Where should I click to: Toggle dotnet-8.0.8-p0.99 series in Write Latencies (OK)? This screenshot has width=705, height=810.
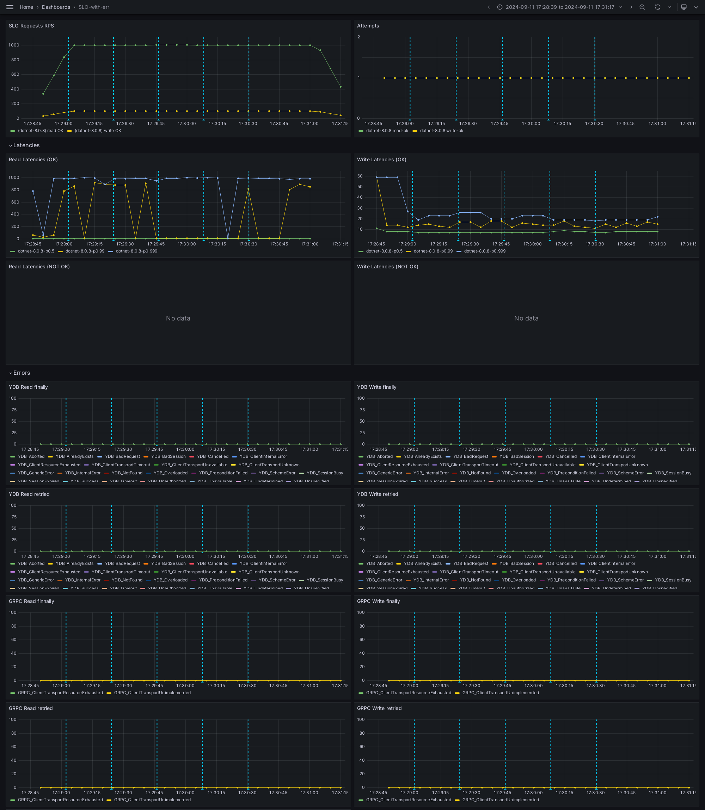coord(433,251)
